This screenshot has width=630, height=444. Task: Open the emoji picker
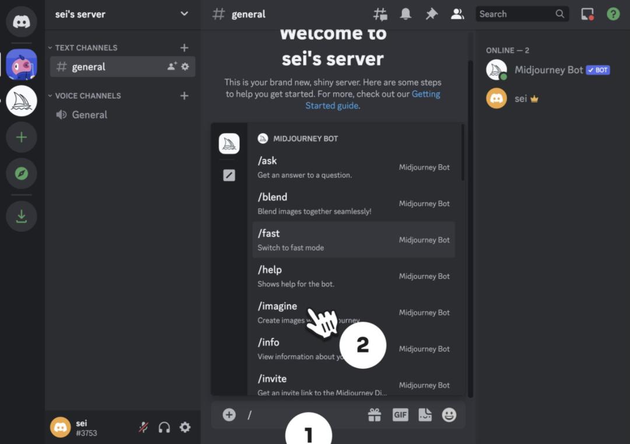click(x=449, y=415)
